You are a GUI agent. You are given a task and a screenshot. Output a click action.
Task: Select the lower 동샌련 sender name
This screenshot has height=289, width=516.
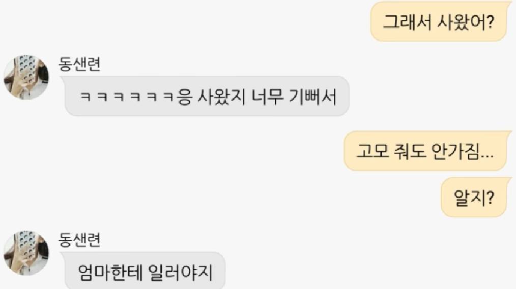tap(79, 239)
